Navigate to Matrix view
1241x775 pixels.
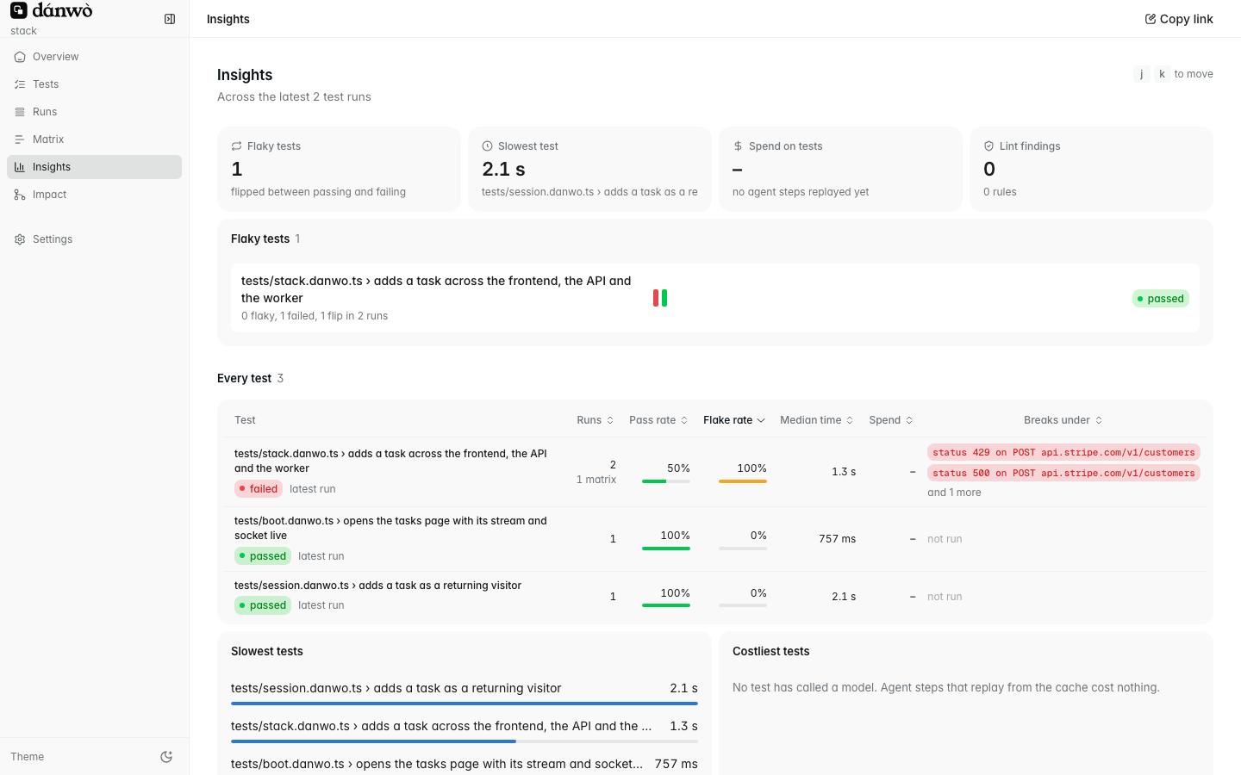(x=94, y=139)
